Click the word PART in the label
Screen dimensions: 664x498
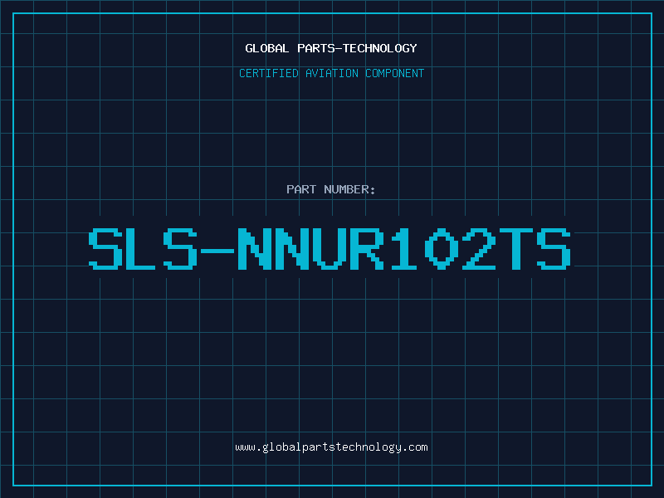tap(301, 189)
